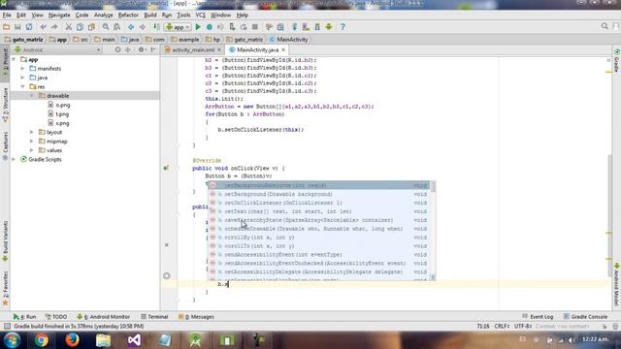Click scroll from source target icon
This screenshot has width=621, height=349.
[117, 49]
